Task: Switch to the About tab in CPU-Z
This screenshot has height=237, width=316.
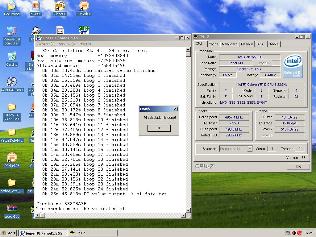Action: tap(274, 44)
